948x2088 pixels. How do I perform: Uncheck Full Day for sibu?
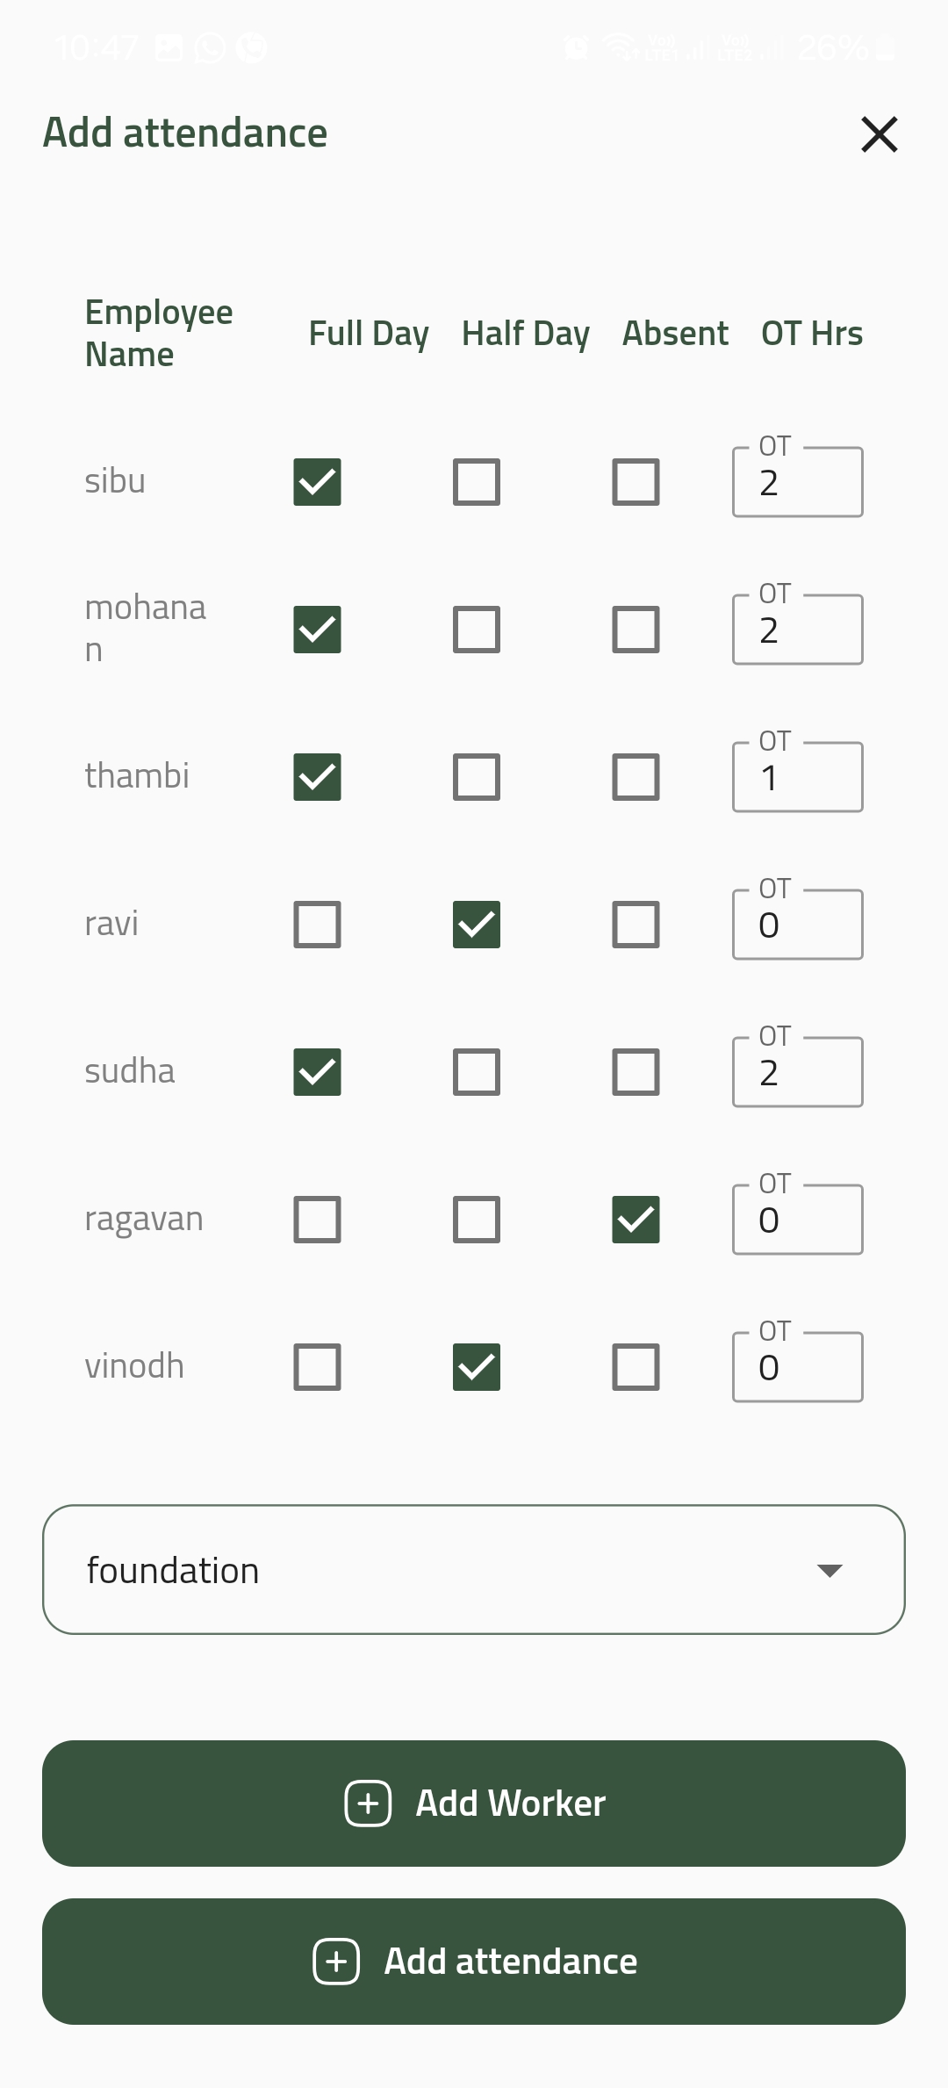pos(317,482)
